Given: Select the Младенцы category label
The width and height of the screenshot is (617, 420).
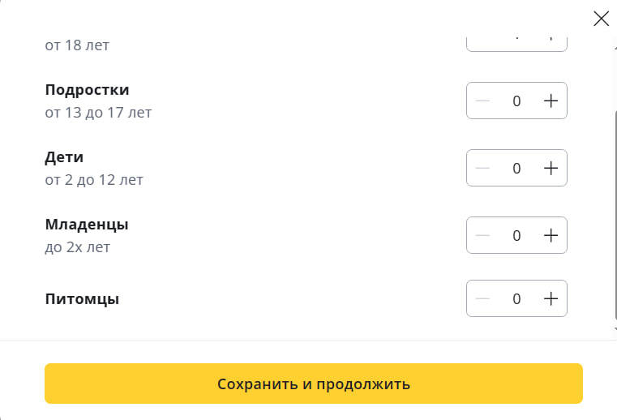Looking at the screenshot, I should click(87, 225).
